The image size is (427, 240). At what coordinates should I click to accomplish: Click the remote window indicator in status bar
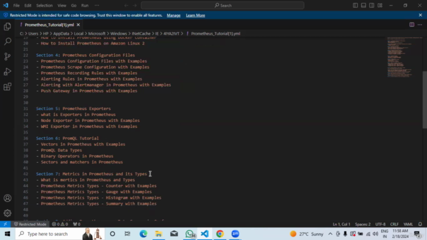(5, 224)
